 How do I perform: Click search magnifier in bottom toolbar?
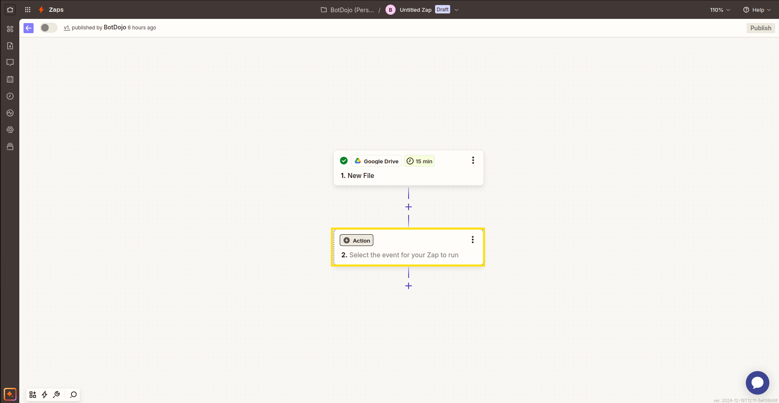pos(73,395)
